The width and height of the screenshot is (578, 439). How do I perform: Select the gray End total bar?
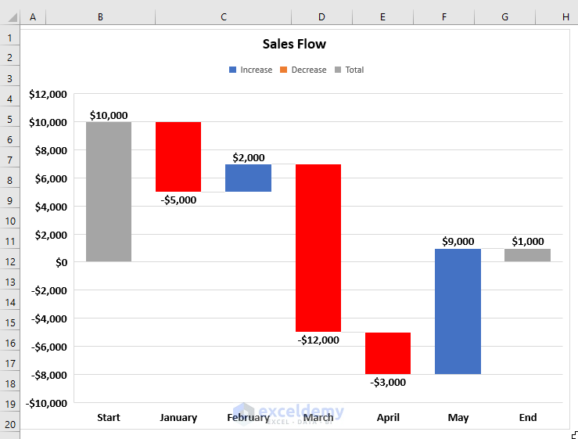(x=527, y=255)
